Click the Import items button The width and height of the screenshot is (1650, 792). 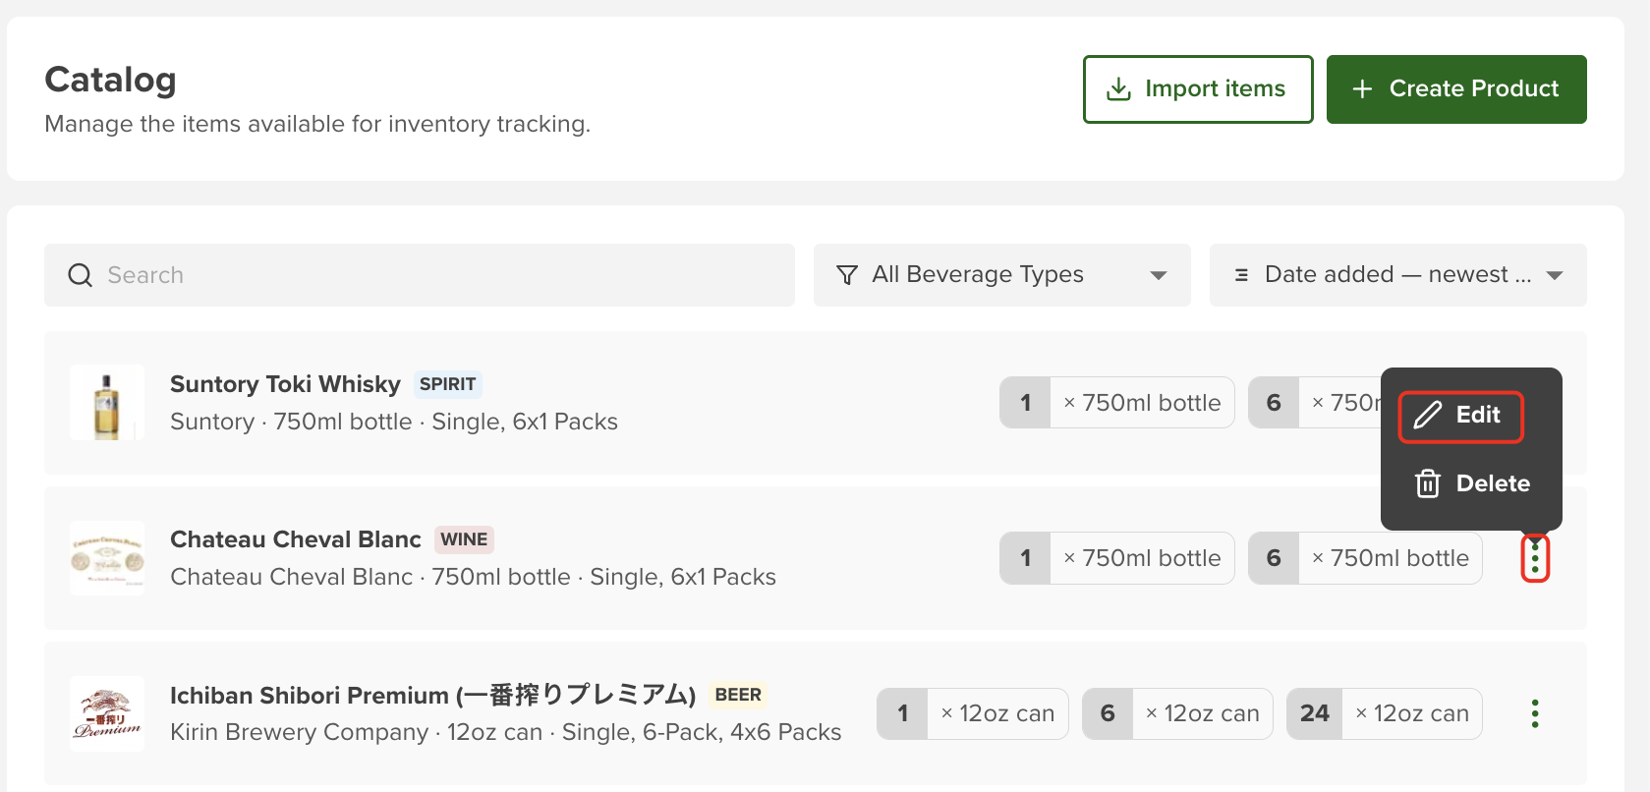(1198, 89)
